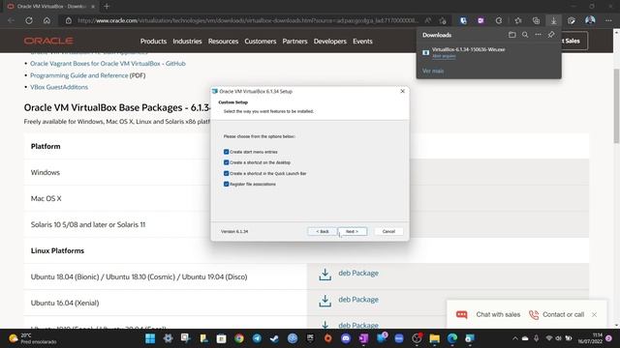
Task: Uncheck Register file associations
Action: click(226, 184)
